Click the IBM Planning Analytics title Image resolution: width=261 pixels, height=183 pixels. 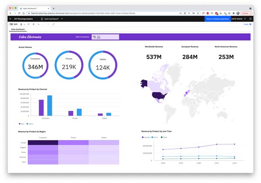(23, 19)
